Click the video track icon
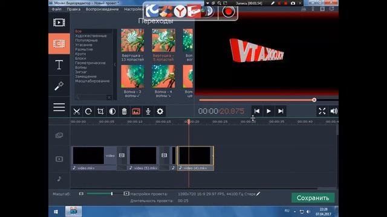The image size is (387, 217). click(x=59, y=159)
